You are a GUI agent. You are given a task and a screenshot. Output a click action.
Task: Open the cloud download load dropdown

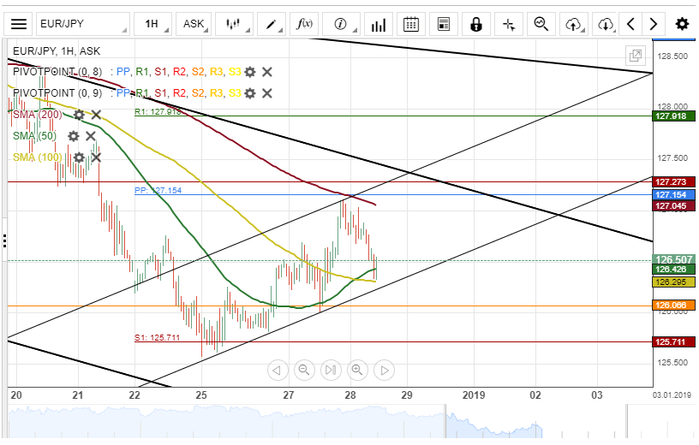606,24
